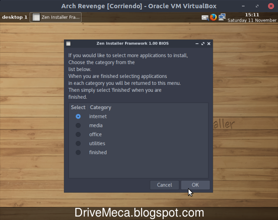Restore the VirtualBox VM window
The width and height of the screenshot is (278, 220).
click(x=257, y=6)
